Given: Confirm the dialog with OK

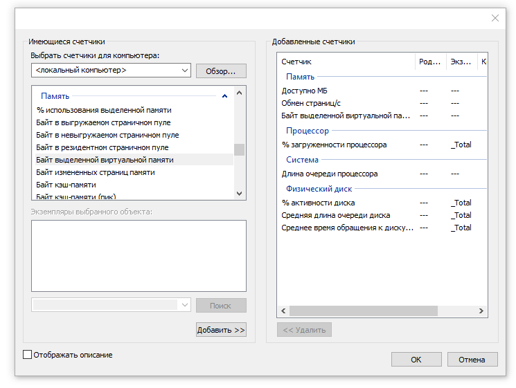Looking at the screenshot, I should pyautogui.click(x=416, y=360).
